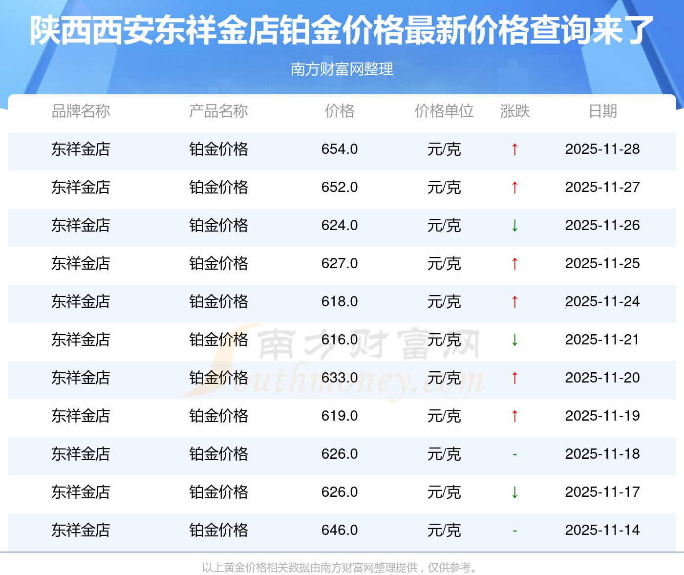
Task: Click the 南方财富网整理 subtitle link
Action: 342,69
